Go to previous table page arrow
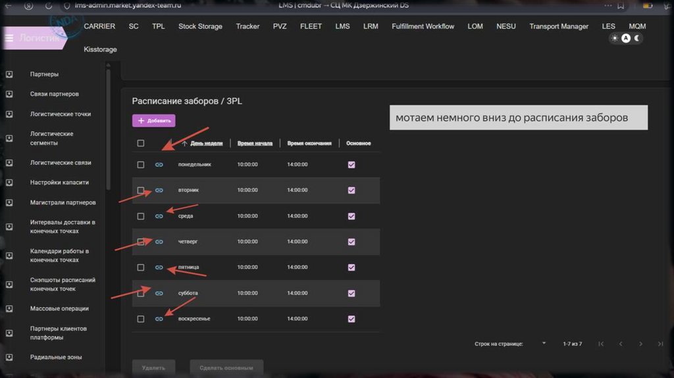The image size is (674, 378). pyautogui.click(x=621, y=344)
